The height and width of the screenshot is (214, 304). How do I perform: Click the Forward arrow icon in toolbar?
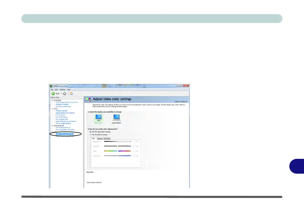click(x=65, y=94)
